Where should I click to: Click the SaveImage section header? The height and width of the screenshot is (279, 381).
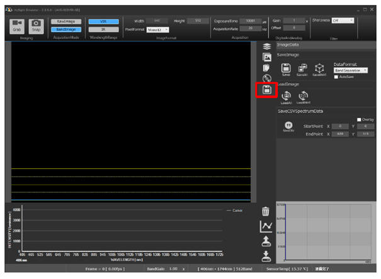tap(326, 55)
